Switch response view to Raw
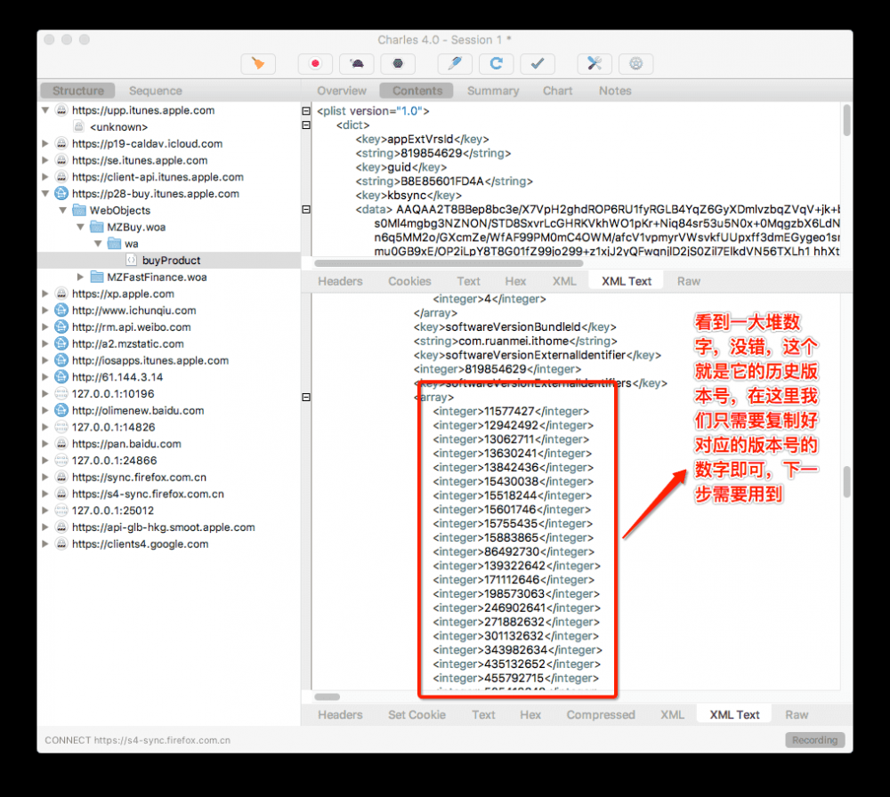The image size is (890, 797). click(797, 713)
